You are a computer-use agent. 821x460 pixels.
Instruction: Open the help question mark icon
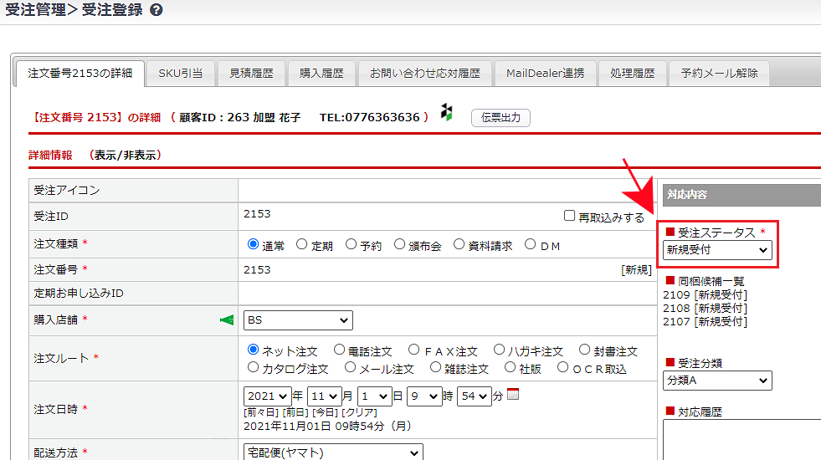tap(156, 10)
